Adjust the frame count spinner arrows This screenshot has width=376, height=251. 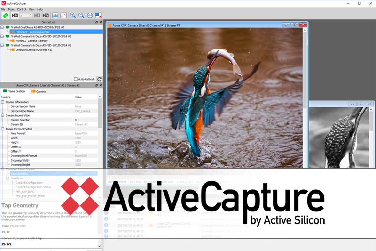coord(31,16)
